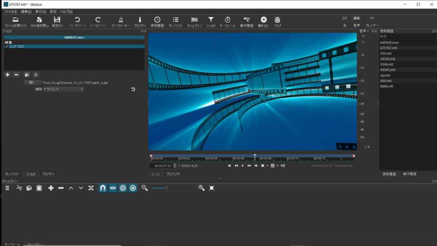Uncheck the LUT (3D) filter checkbox
Viewport: 437px width, 246px height.
[x=6, y=47]
